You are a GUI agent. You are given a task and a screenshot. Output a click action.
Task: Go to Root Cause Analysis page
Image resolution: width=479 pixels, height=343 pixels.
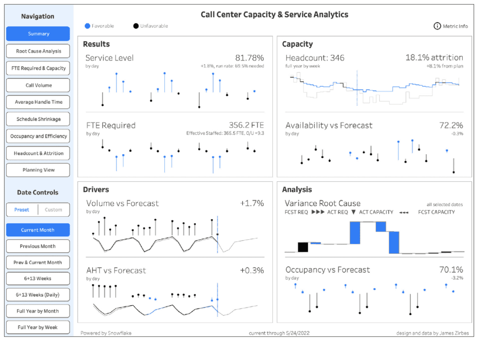pyautogui.click(x=38, y=51)
